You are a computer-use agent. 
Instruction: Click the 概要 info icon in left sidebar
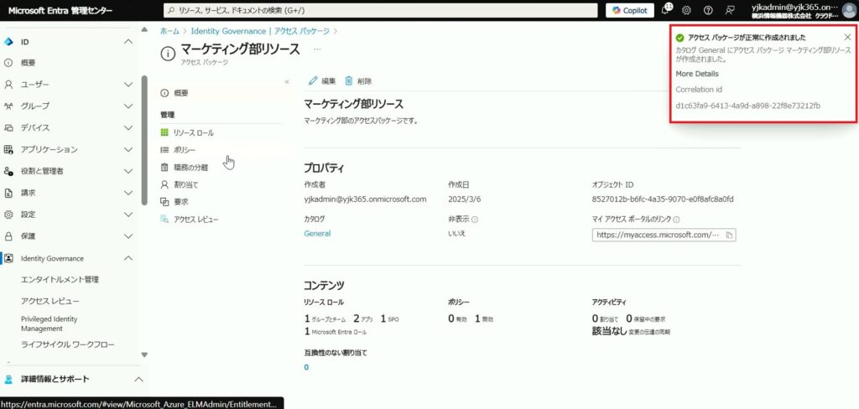click(8, 63)
